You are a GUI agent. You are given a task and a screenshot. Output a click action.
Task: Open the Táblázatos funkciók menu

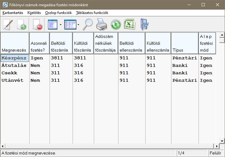92,13
